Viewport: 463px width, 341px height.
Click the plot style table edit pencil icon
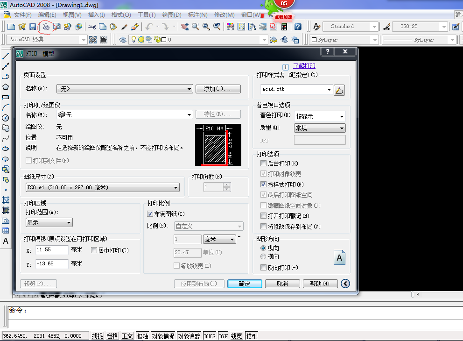point(339,90)
